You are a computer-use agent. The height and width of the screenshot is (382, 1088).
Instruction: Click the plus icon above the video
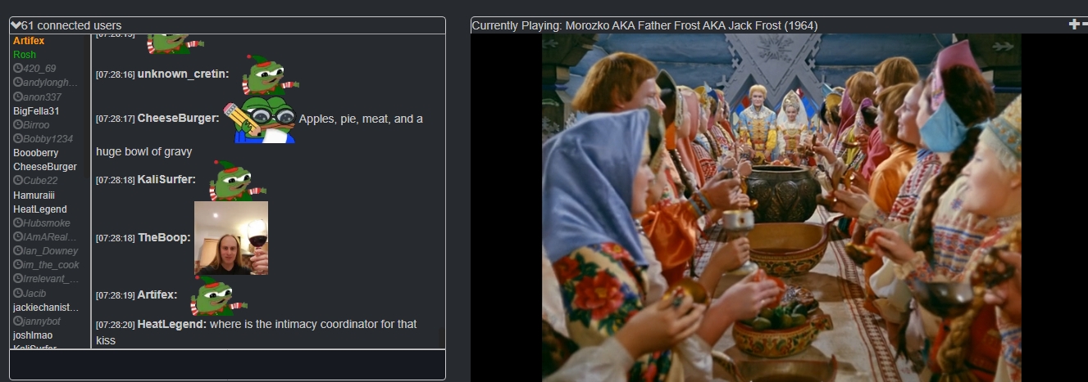(1074, 25)
